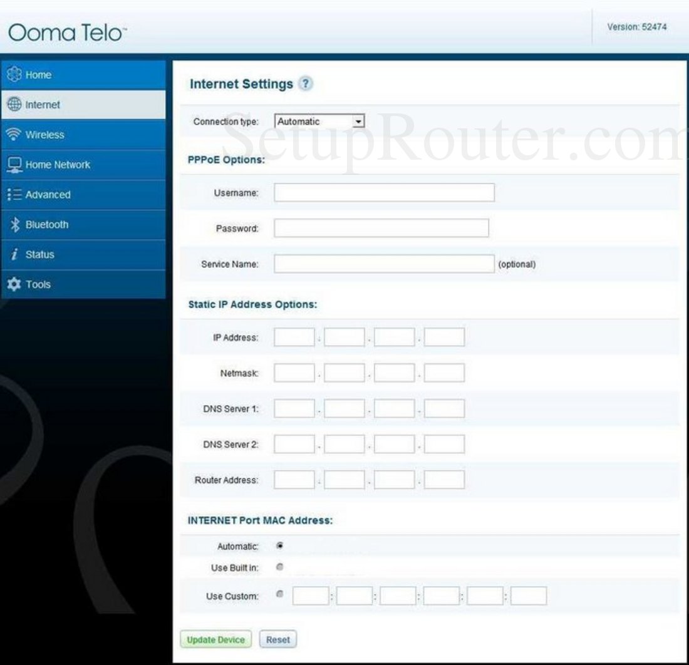Image resolution: width=689 pixels, height=665 pixels.
Task: Select the Internet menu item
Action: point(83,105)
